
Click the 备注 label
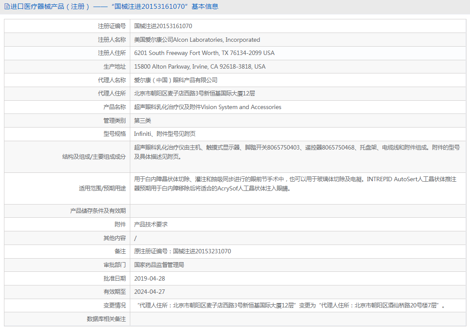[x=120, y=252]
